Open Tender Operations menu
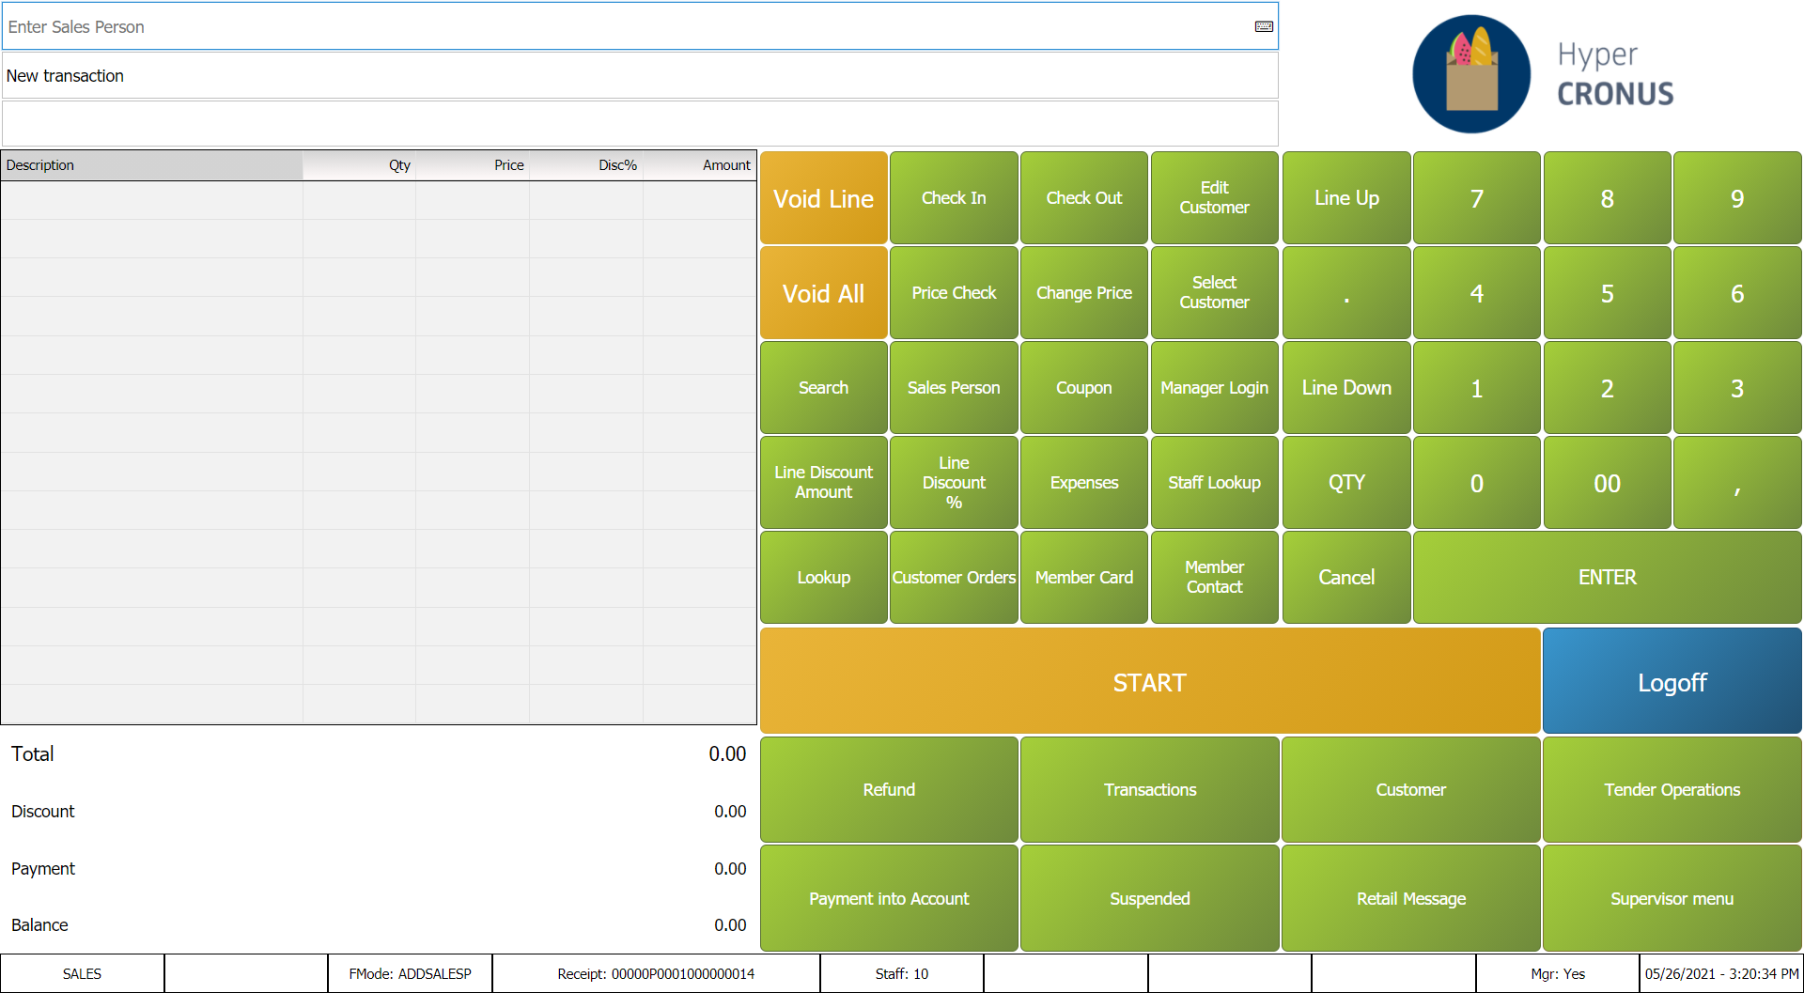This screenshot has height=993, width=1804. tap(1672, 790)
